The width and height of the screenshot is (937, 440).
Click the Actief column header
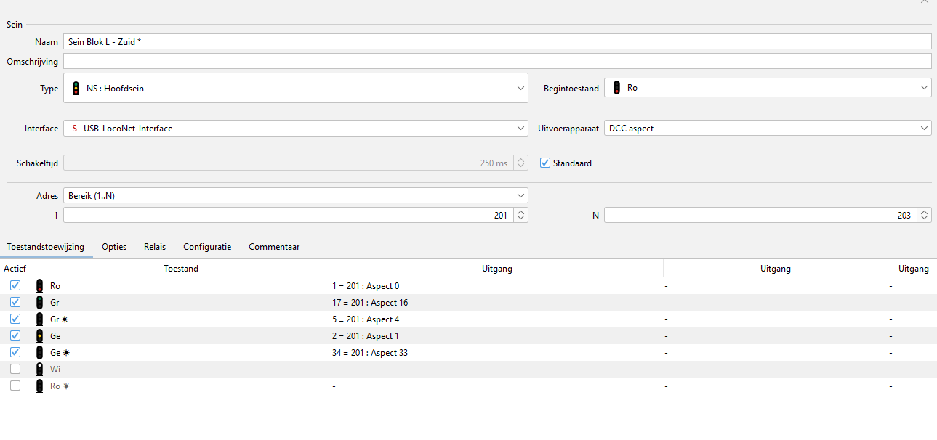click(x=15, y=269)
